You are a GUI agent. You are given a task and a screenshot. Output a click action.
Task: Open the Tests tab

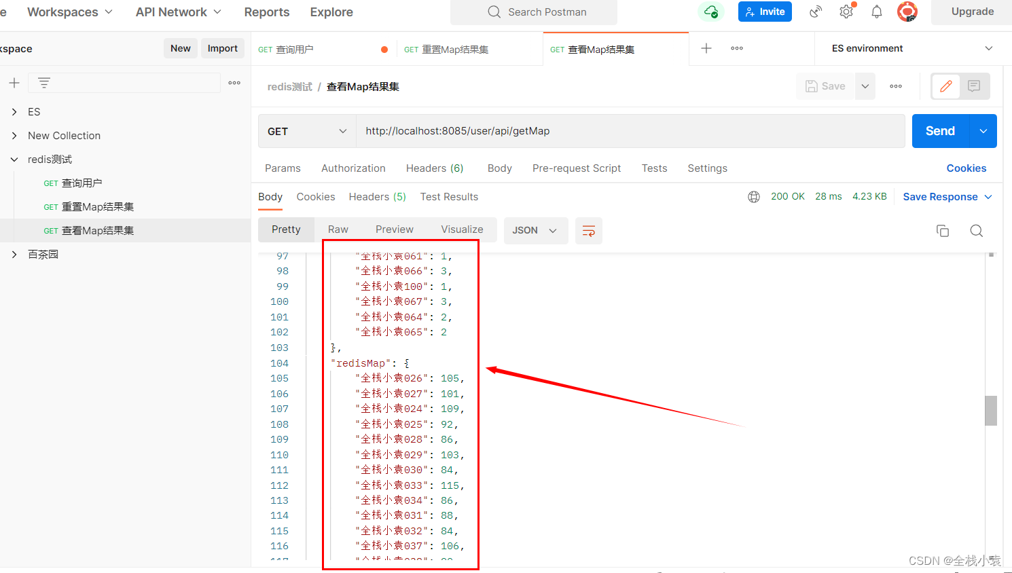point(655,168)
